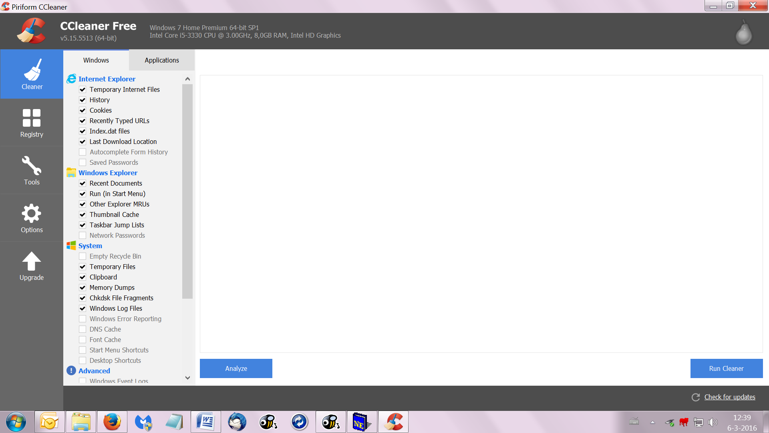Enable Empty Recycle Bin

tap(83, 256)
